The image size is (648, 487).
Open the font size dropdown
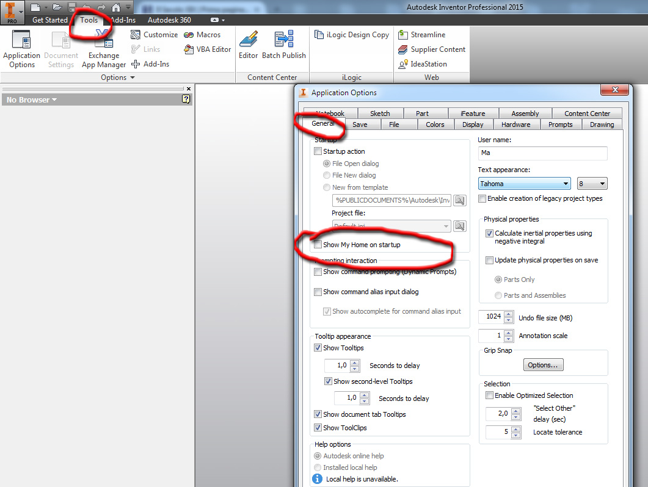pyautogui.click(x=600, y=183)
